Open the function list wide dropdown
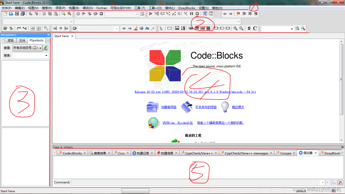 [158, 21]
